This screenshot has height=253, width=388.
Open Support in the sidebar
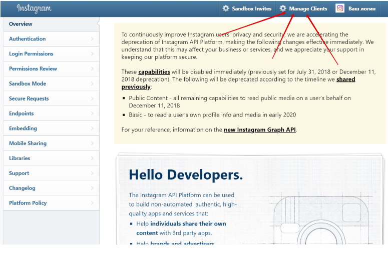(x=52, y=173)
